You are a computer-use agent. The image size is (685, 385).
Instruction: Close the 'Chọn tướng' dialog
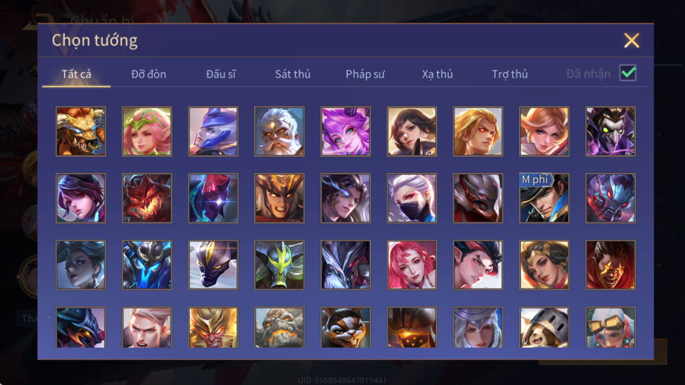point(632,40)
